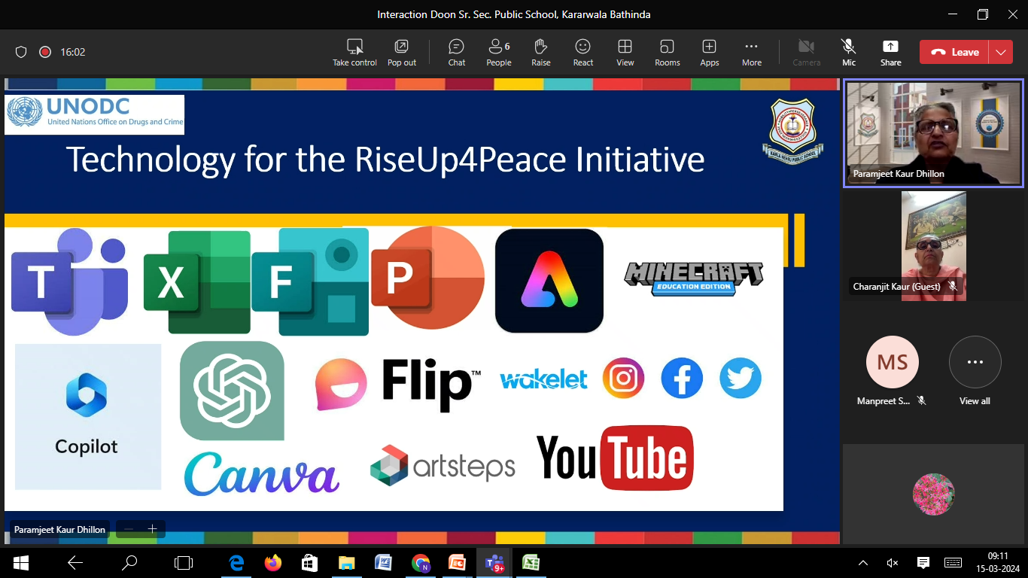Expand the Leave options dropdown arrow
1028x578 pixels.
click(1000, 52)
